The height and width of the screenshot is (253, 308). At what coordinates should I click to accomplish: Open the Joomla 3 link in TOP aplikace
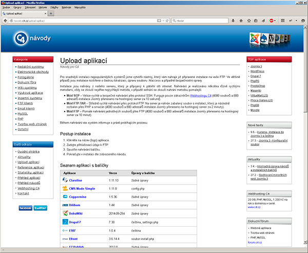pos(256,66)
